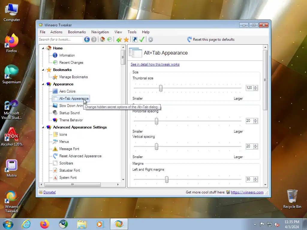The width and height of the screenshot is (307, 230).
Task: Select the Recycle Bin desktop icon
Action: click(292, 199)
